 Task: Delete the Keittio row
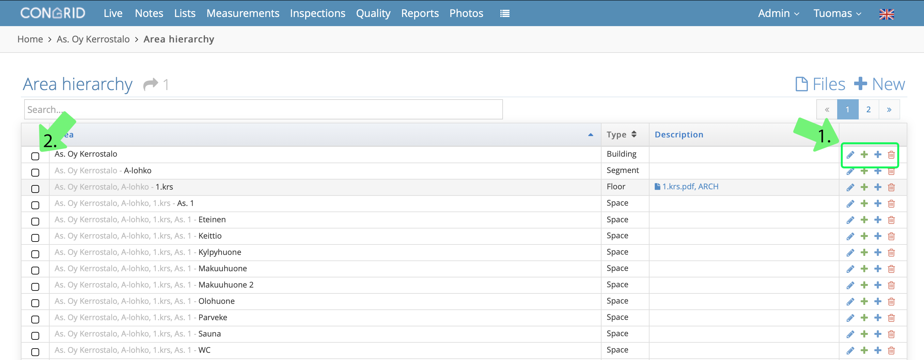891,236
